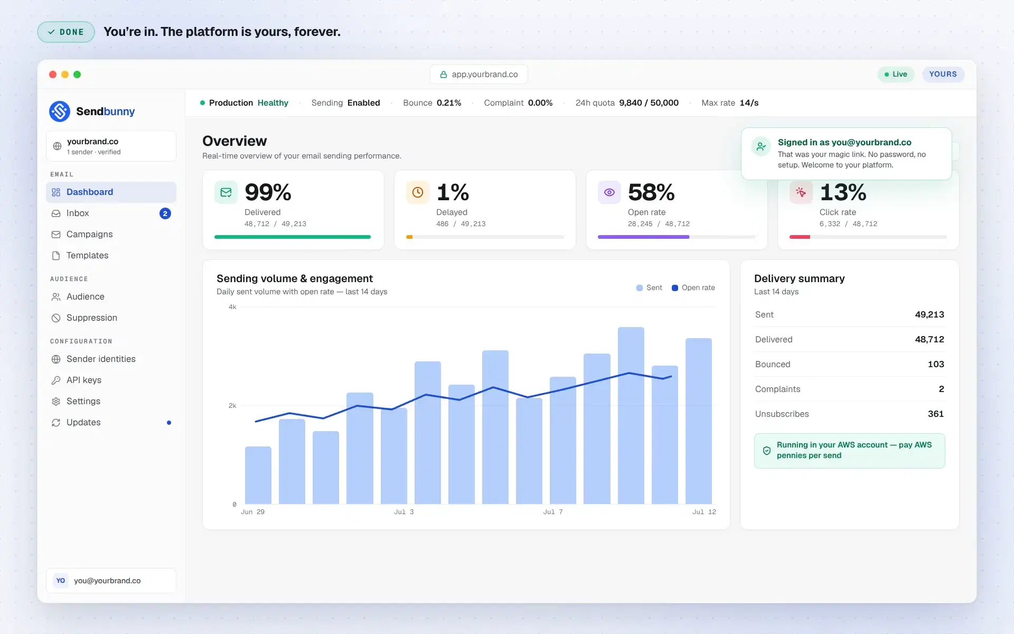Open the you@yourbrand.co account menu

(111, 581)
